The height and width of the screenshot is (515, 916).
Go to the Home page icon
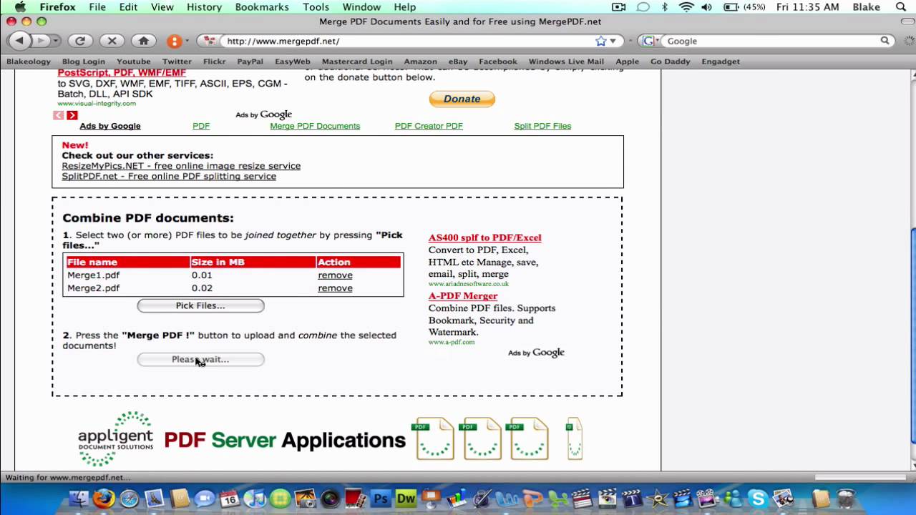143,41
